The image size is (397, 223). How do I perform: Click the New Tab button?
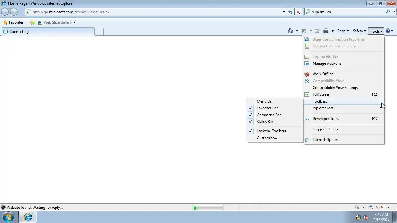coord(99,32)
